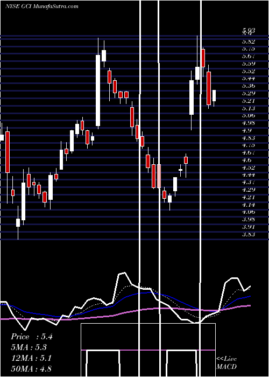
Task: Select the 5.36 price label
Action: click(249, 86)
